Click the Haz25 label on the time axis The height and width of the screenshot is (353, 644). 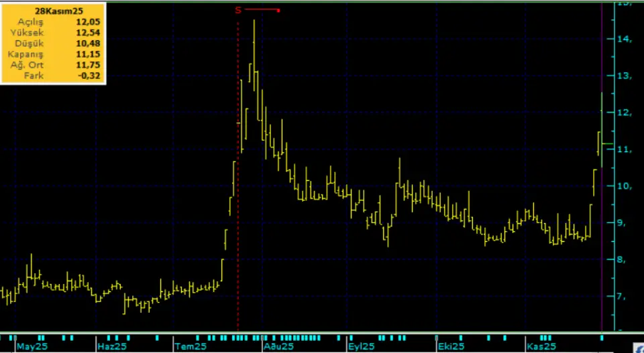tap(112, 346)
